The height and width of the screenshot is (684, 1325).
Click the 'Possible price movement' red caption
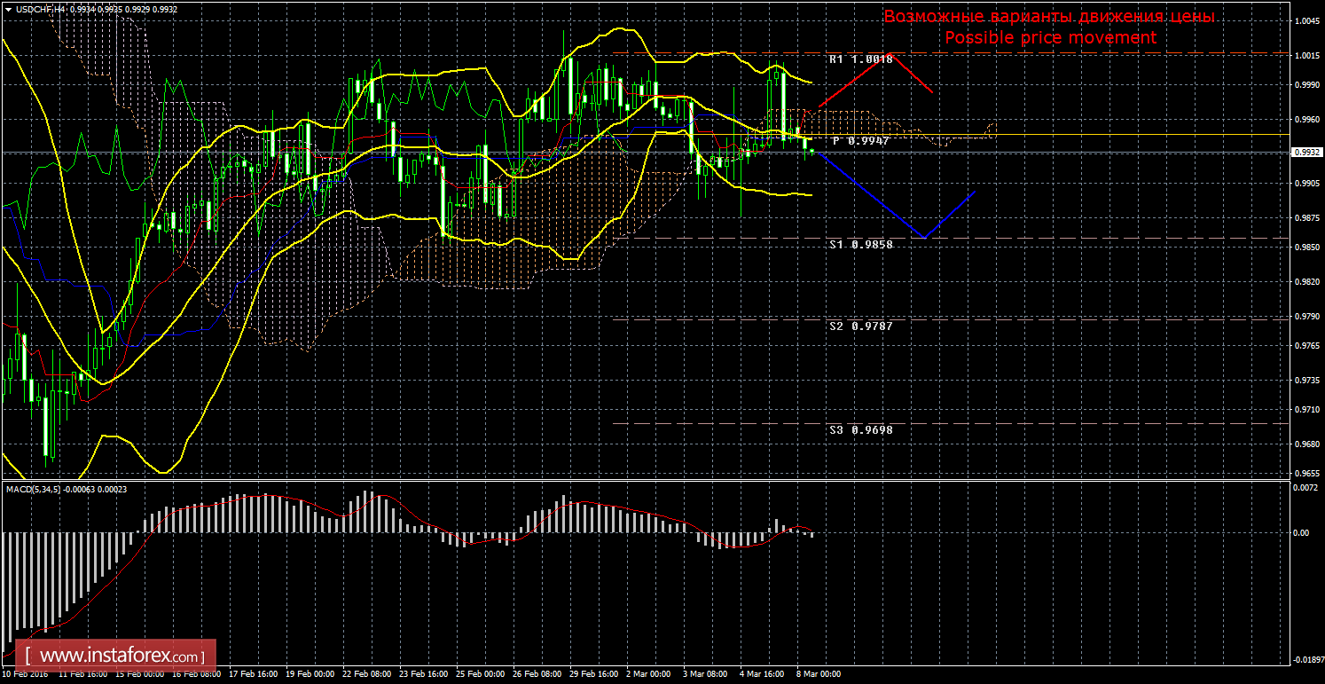[1049, 38]
